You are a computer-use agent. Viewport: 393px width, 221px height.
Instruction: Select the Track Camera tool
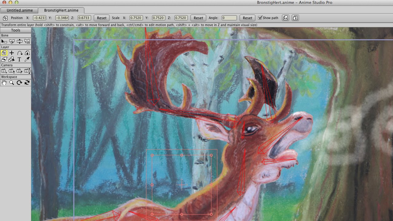click(4, 71)
